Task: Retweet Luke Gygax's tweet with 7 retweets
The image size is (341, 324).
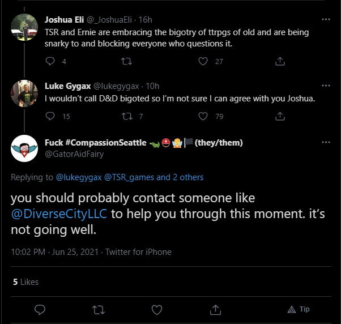Action: pos(127,116)
